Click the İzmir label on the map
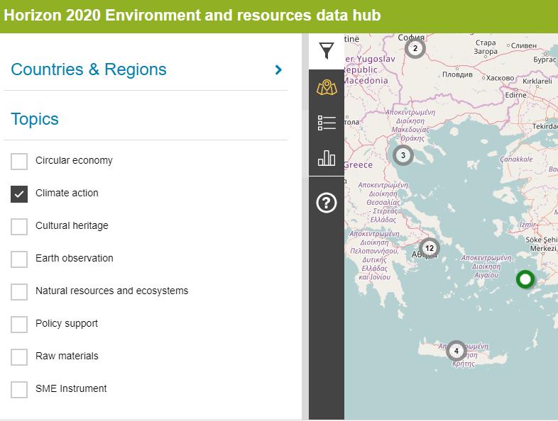The height and width of the screenshot is (421, 558). tap(527, 225)
